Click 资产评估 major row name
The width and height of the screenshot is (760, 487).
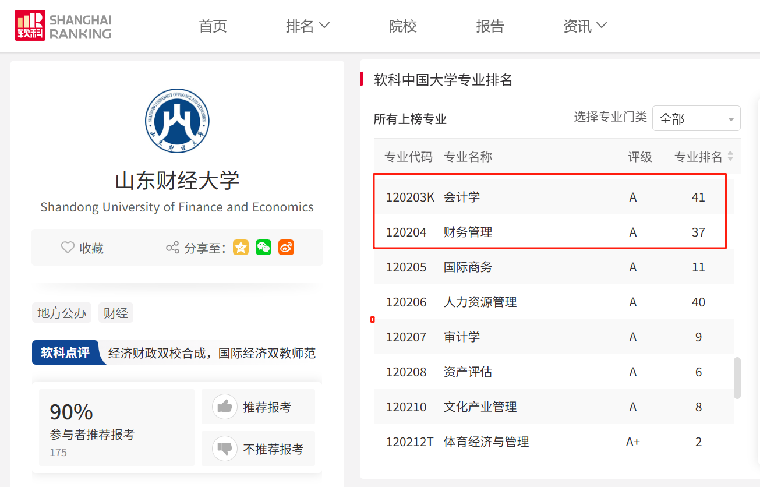[468, 372]
